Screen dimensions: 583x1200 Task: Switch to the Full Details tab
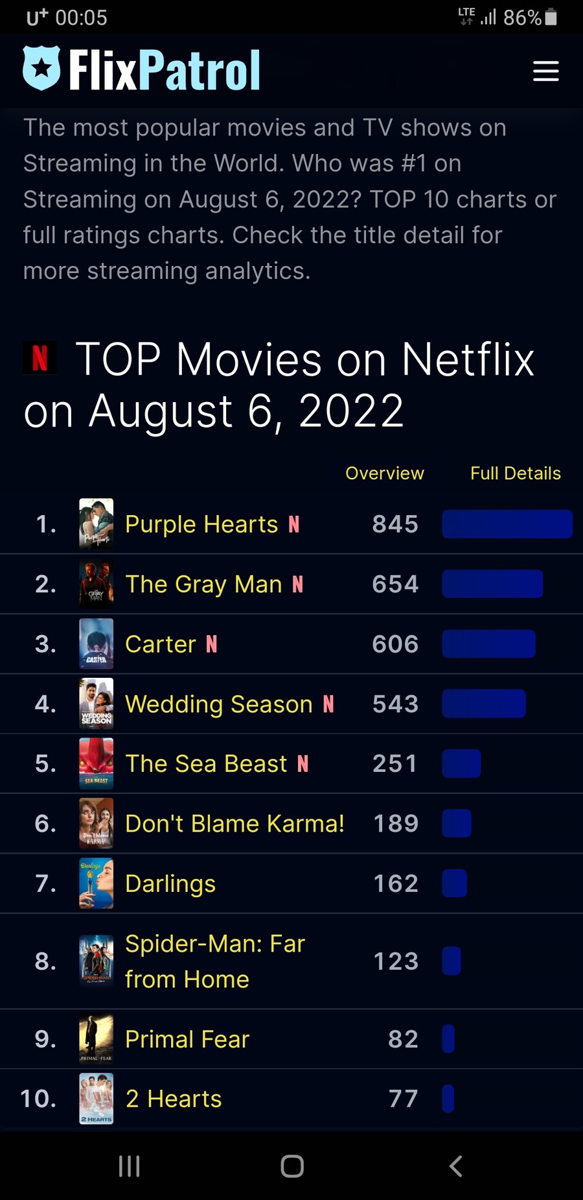tap(515, 474)
